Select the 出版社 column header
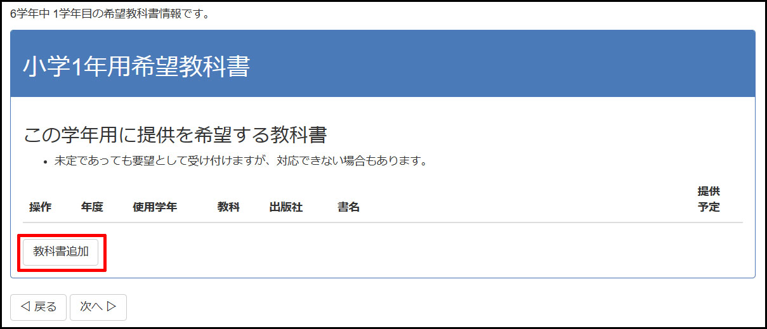The width and height of the screenshot is (767, 329). (x=285, y=207)
